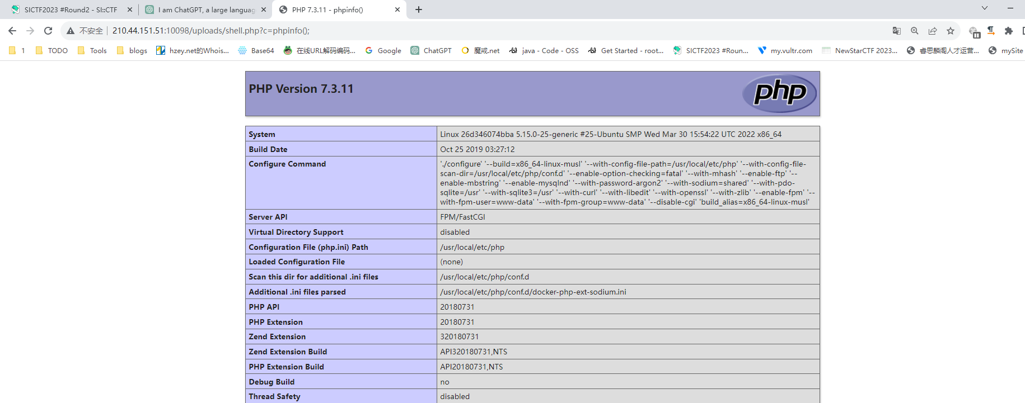Screen dimensions: 1025x403
Task: Open the blogs bookmarks folder
Action: click(x=132, y=50)
